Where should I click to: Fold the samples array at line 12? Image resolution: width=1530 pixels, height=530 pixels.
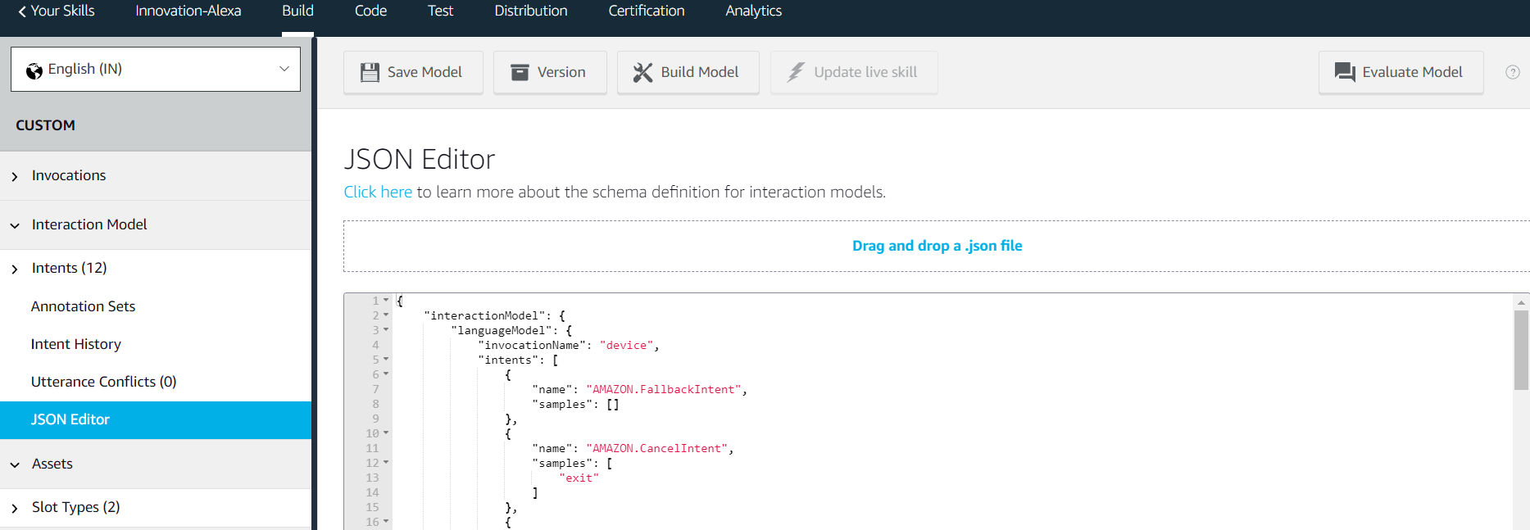click(386, 463)
